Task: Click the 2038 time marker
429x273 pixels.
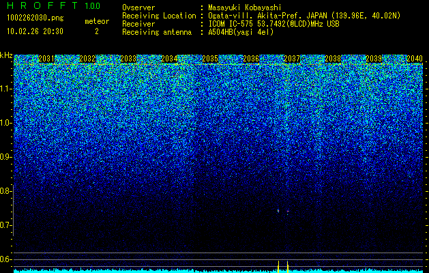Action: pyautogui.click(x=333, y=59)
